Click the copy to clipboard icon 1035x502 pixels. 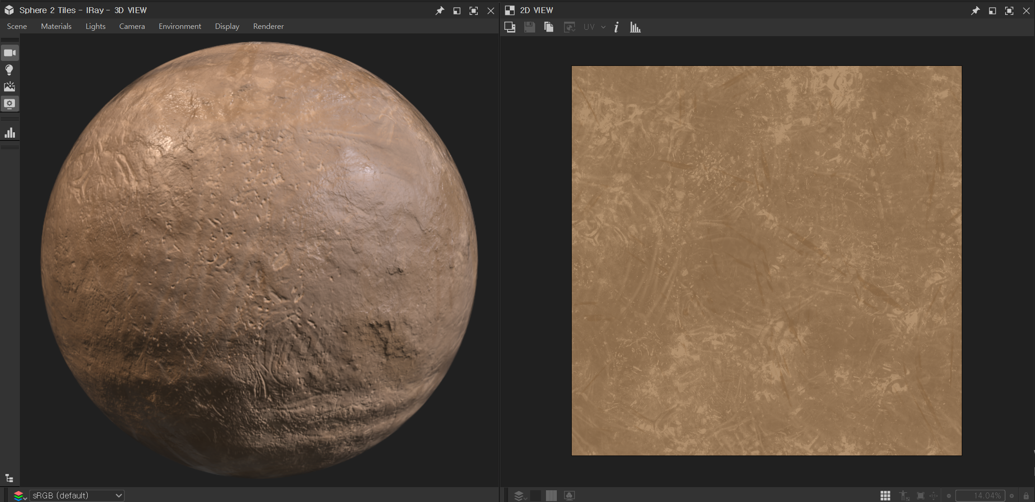549,27
